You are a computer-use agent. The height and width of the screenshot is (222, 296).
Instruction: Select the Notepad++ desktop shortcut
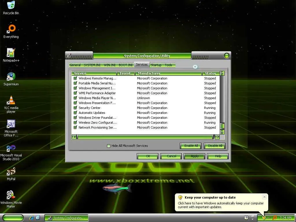11,55
